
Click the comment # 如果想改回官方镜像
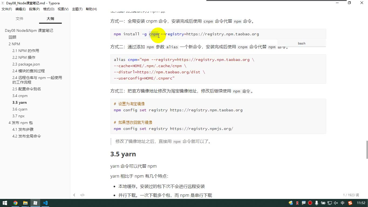[x=133, y=122]
